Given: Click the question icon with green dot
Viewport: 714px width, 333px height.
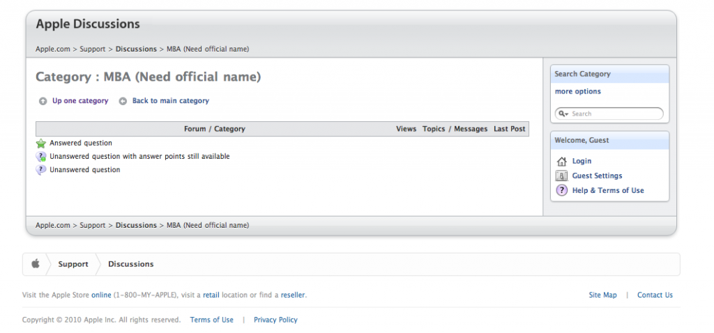Looking at the screenshot, I should click(x=41, y=157).
